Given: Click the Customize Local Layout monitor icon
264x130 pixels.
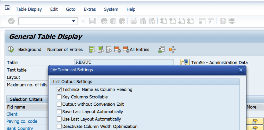Looking at the screenshot, I should (232, 21).
